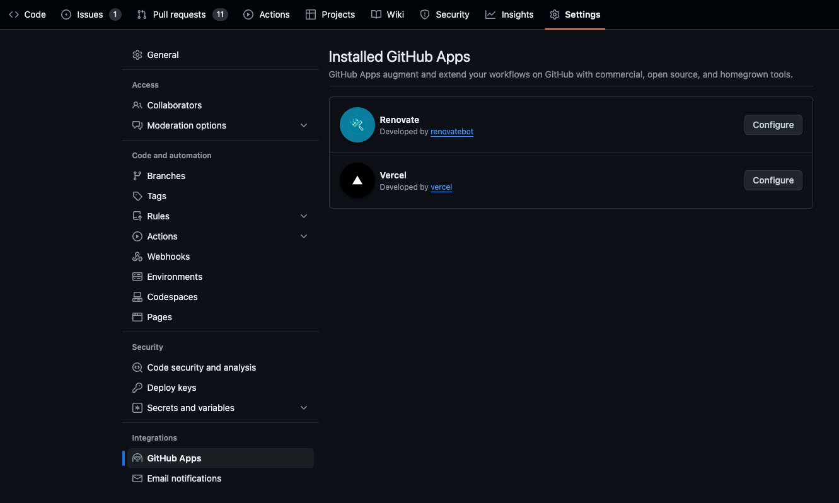Open the vercel developer link
Screen dimensions: 839x503
pyautogui.click(x=441, y=187)
